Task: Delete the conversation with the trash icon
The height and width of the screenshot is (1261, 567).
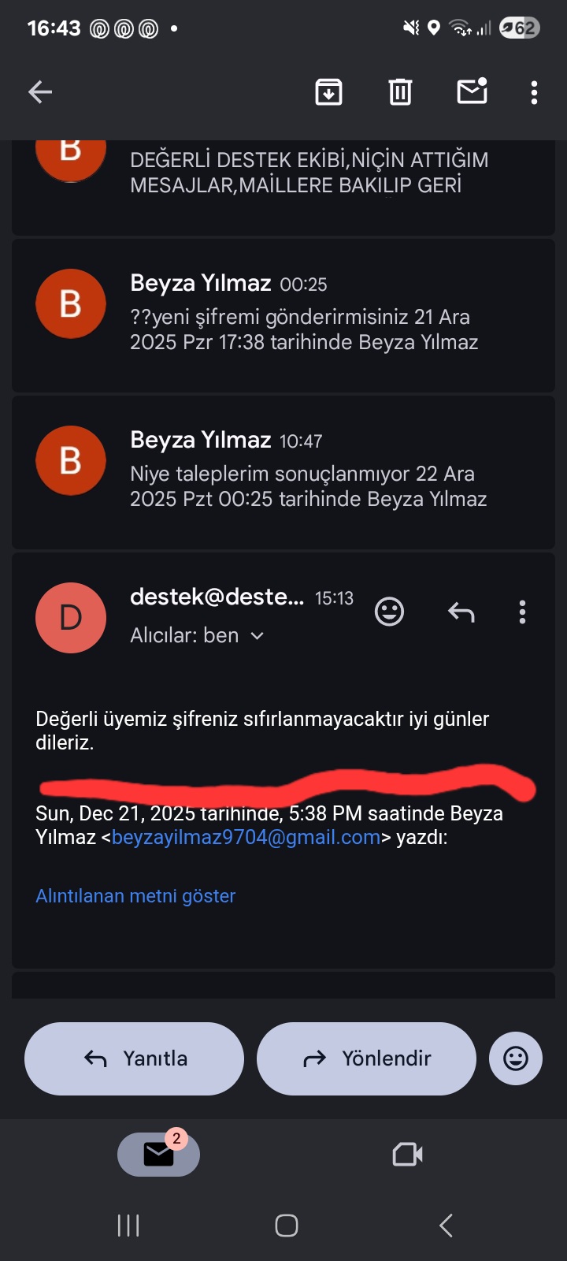Action: pyautogui.click(x=400, y=92)
